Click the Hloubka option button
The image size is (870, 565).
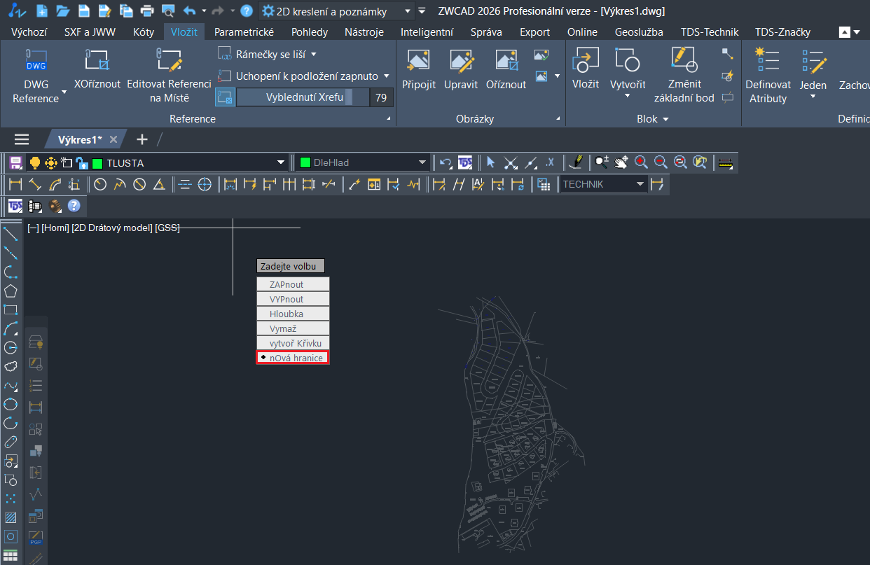(293, 314)
